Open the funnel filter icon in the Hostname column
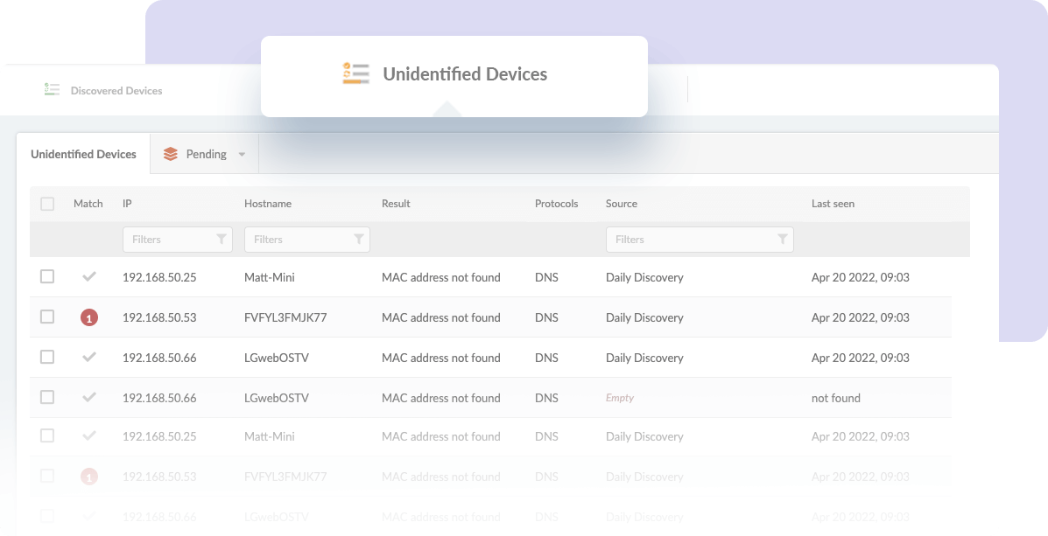The height and width of the screenshot is (536, 1048). tap(358, 239)
